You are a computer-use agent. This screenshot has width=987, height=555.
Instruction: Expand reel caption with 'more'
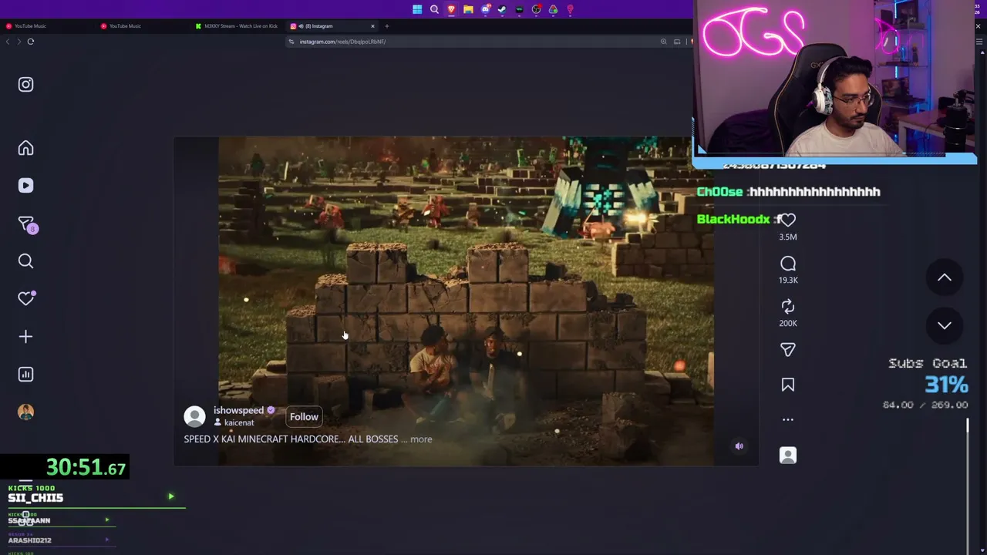[x=421, y=439]
